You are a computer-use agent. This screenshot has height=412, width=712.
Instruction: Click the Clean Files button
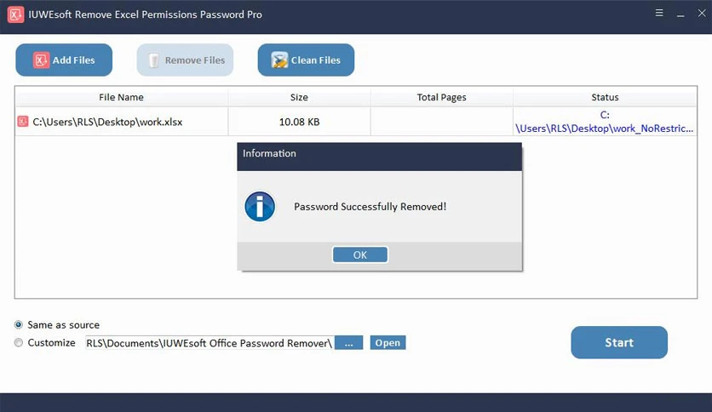pos(306,60)
